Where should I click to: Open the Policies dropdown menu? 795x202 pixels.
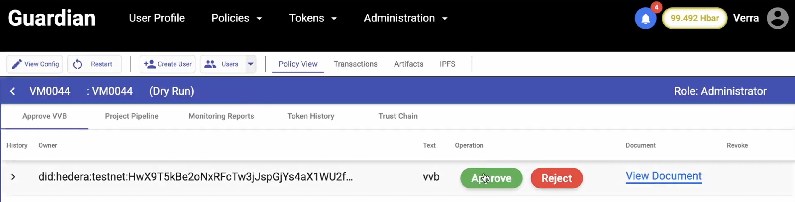tap(236, 18)
